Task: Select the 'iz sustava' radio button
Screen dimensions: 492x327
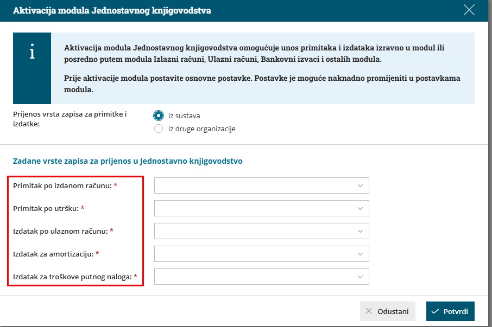Action: (159, 116)
